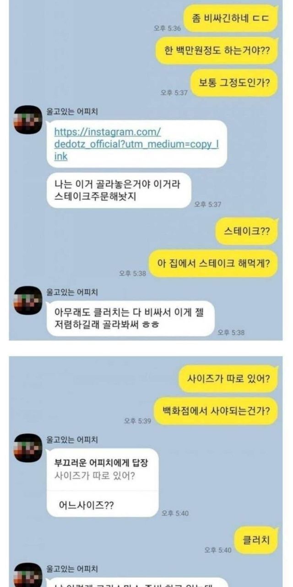Tap the yellow 사이즈가 따로 있어? bubble

pos(228,379)
